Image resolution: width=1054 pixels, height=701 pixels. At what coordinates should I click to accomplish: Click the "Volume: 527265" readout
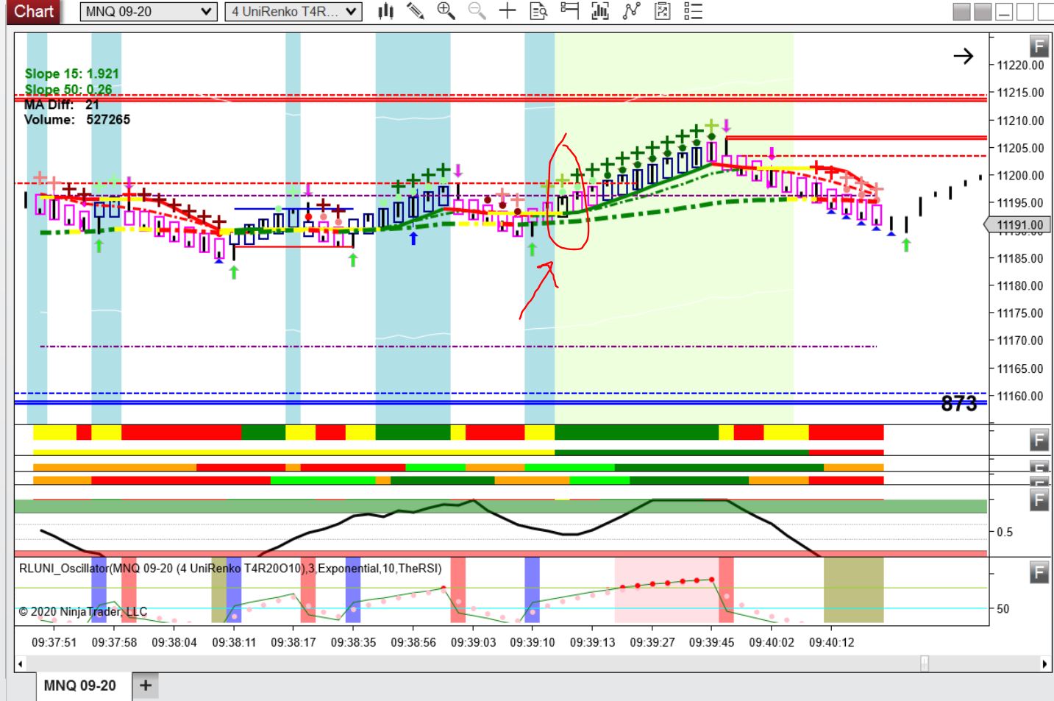point(77,119)
